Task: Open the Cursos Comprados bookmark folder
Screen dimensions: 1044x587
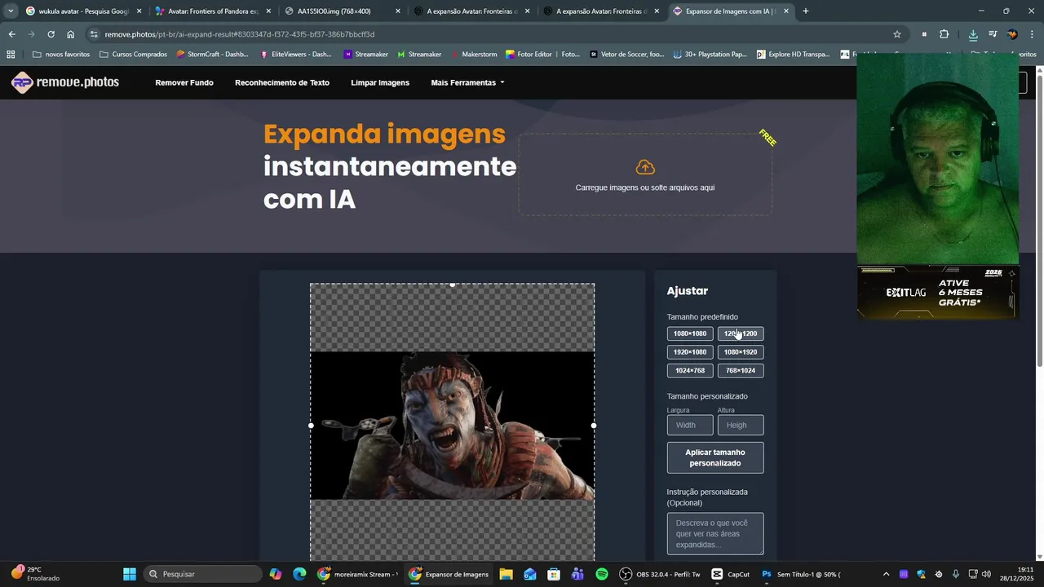Action: coord(133,55)
